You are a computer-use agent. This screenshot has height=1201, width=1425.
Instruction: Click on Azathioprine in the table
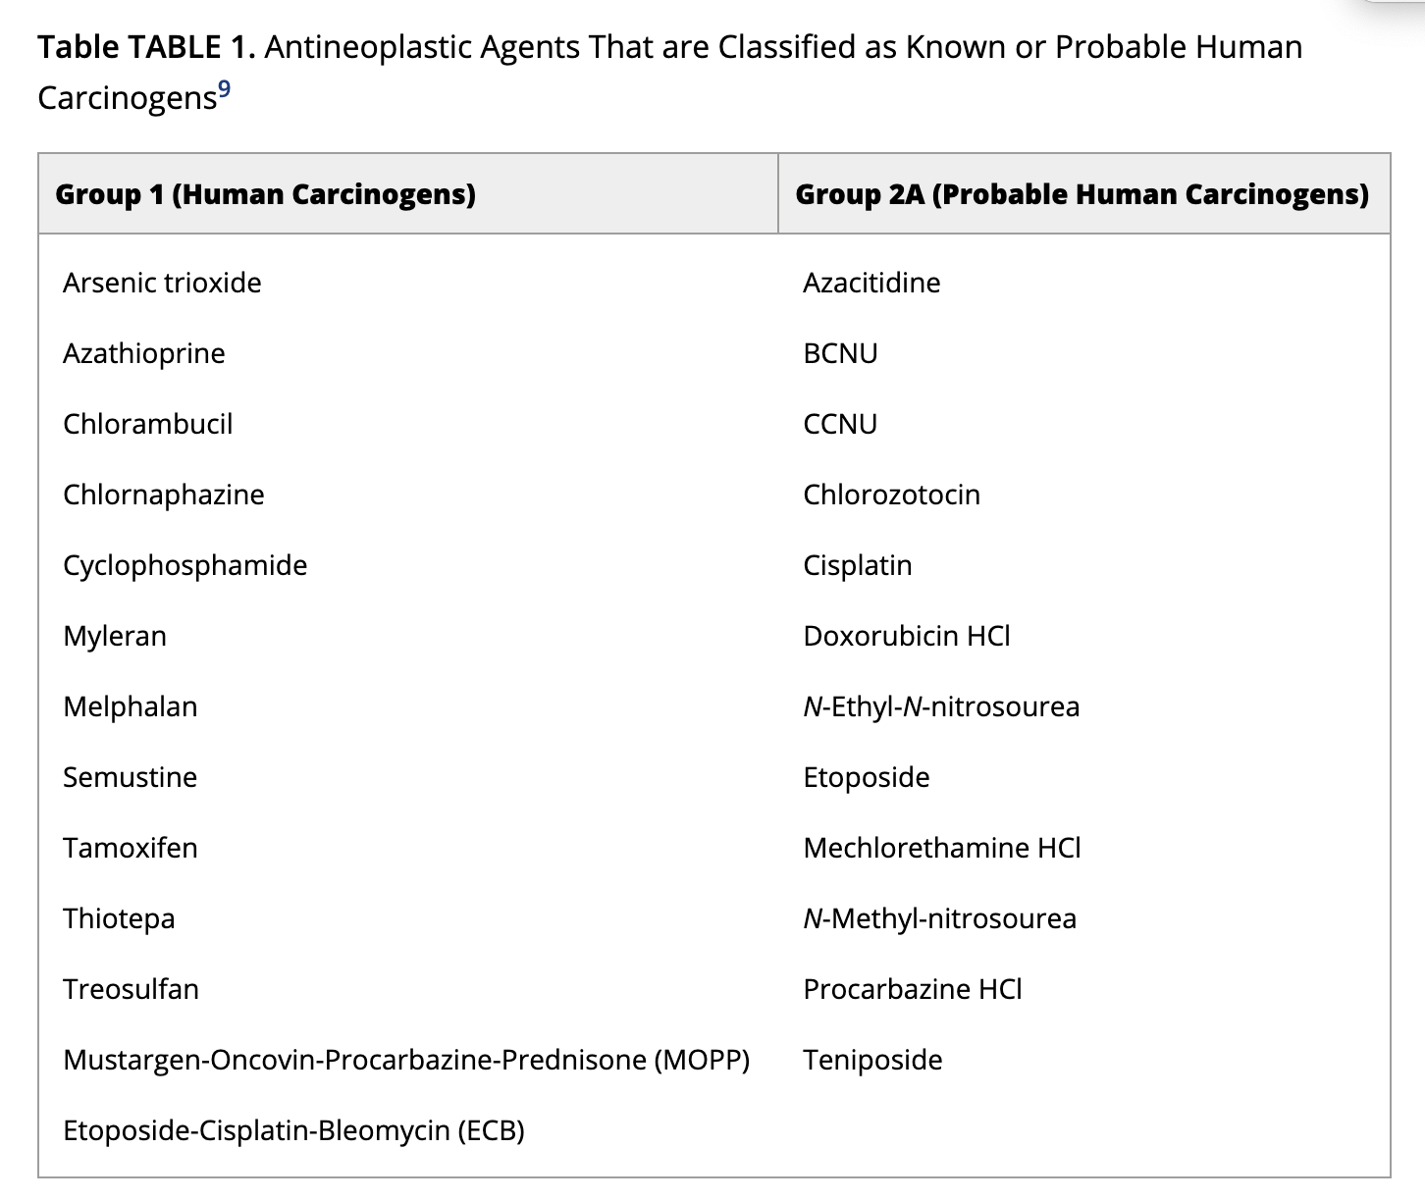click(x=144, y=354)
